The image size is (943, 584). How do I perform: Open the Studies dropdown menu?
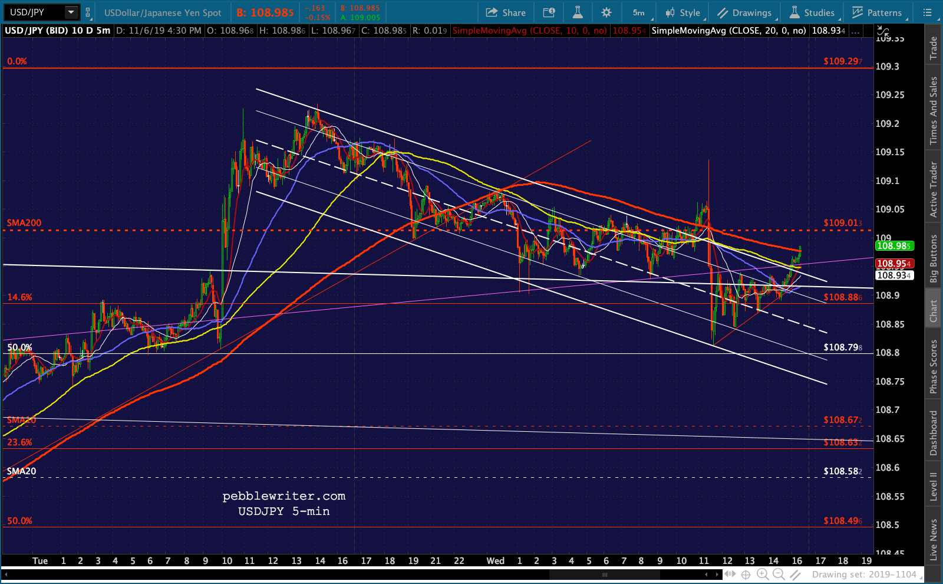pyautogui.click(x=812, y=12)
